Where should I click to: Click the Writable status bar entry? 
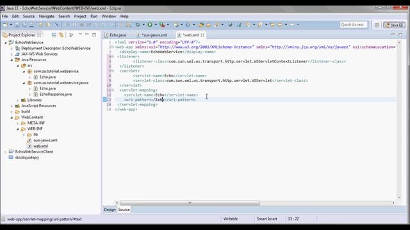pos(231,219)
